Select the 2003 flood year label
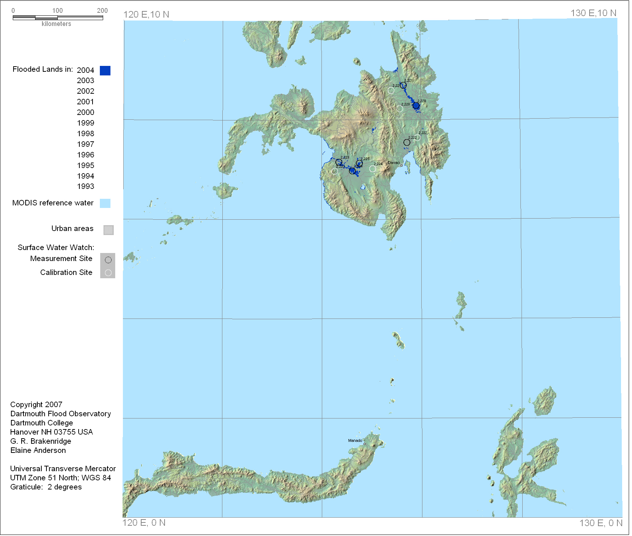 pyautogui.click(x=86, y=81)
